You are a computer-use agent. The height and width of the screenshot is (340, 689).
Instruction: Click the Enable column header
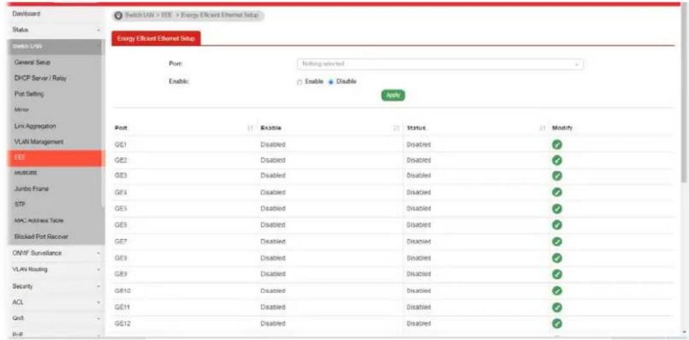[271, 127]
